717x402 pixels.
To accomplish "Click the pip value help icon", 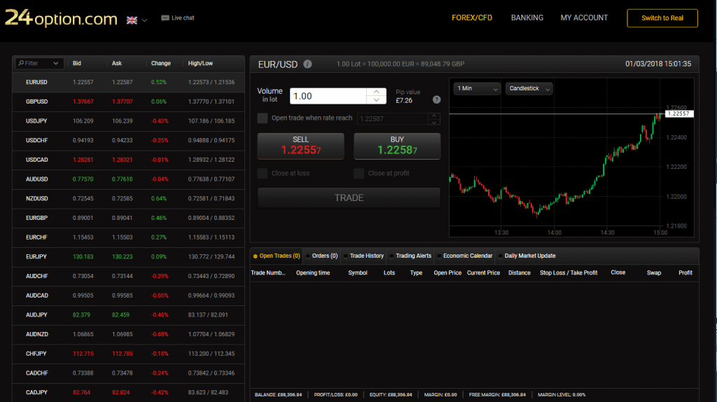I will [x=437, y=99].
